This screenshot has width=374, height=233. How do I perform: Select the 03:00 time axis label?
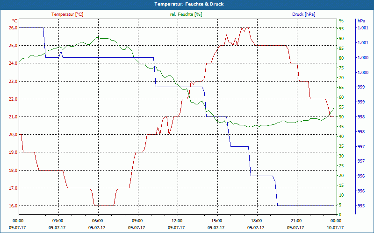click(57, 220)
